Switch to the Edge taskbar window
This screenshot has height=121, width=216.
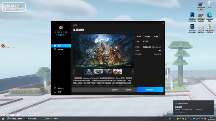tap(15, 119)
